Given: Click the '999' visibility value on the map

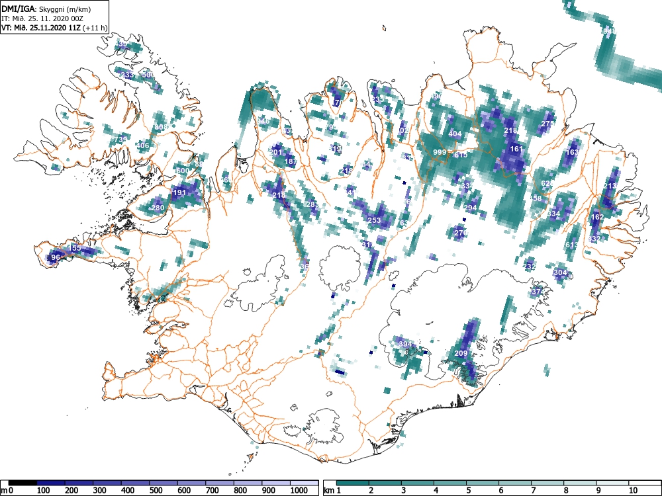Looking at the screenshot, I should pyautogui.click(x=440, y=152).
